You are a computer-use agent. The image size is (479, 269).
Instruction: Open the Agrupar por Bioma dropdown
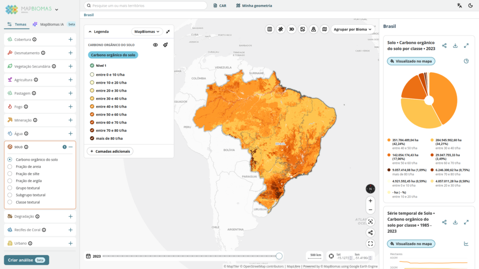coord(353,29)
